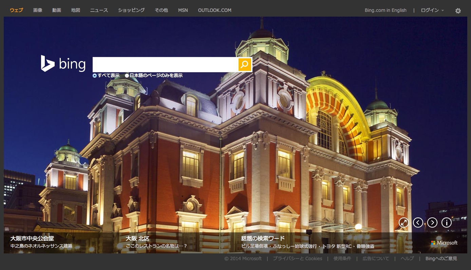Open the settings gear icon
This screenshot has width=471, height=270.
click(458, 11)
